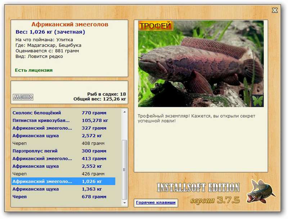The image size is (288, 219).
Task: Click the fish list scrollbar thumb
Action: coord(125,169)
